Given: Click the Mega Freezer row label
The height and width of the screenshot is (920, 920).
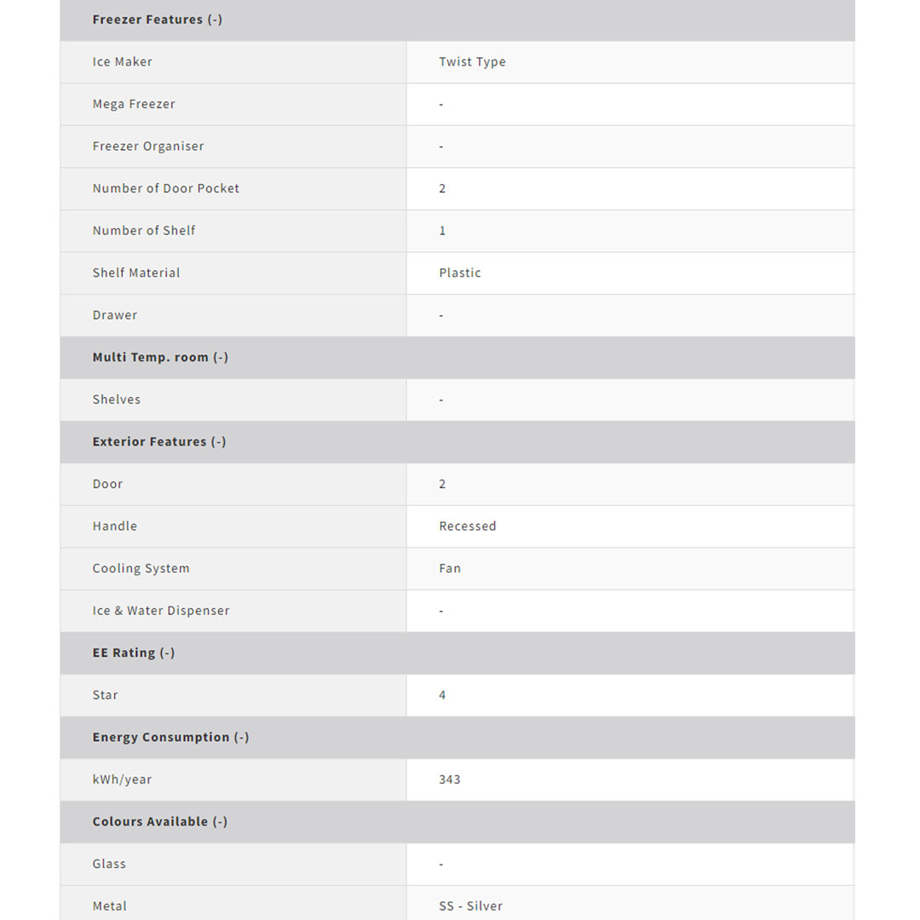Looking at the screenshot, I should [134, 104].
